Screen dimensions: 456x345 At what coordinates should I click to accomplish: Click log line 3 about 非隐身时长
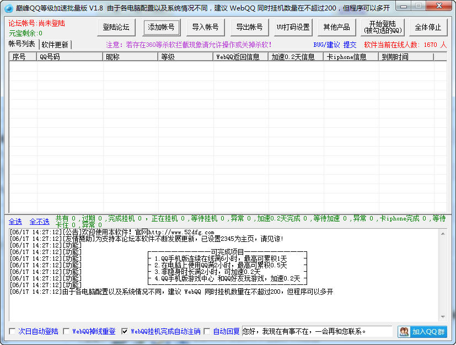(x=207, y=272)
